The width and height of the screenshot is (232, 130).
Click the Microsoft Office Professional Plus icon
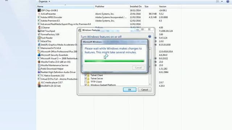[x=39, y=52]
